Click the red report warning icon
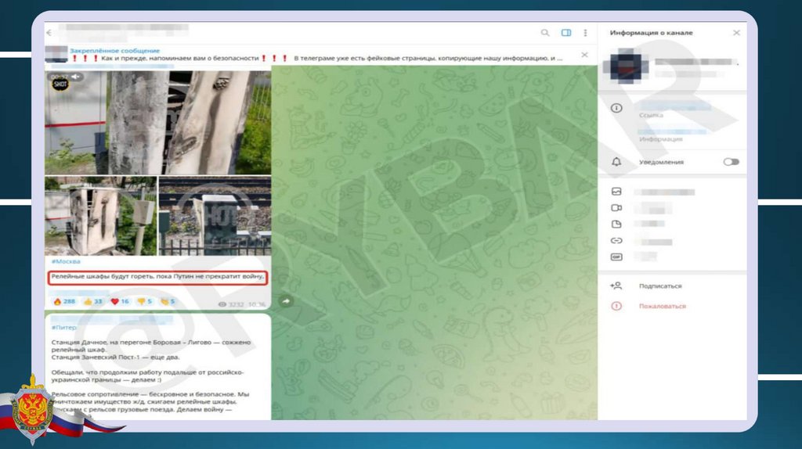 [x=616, y=306]
